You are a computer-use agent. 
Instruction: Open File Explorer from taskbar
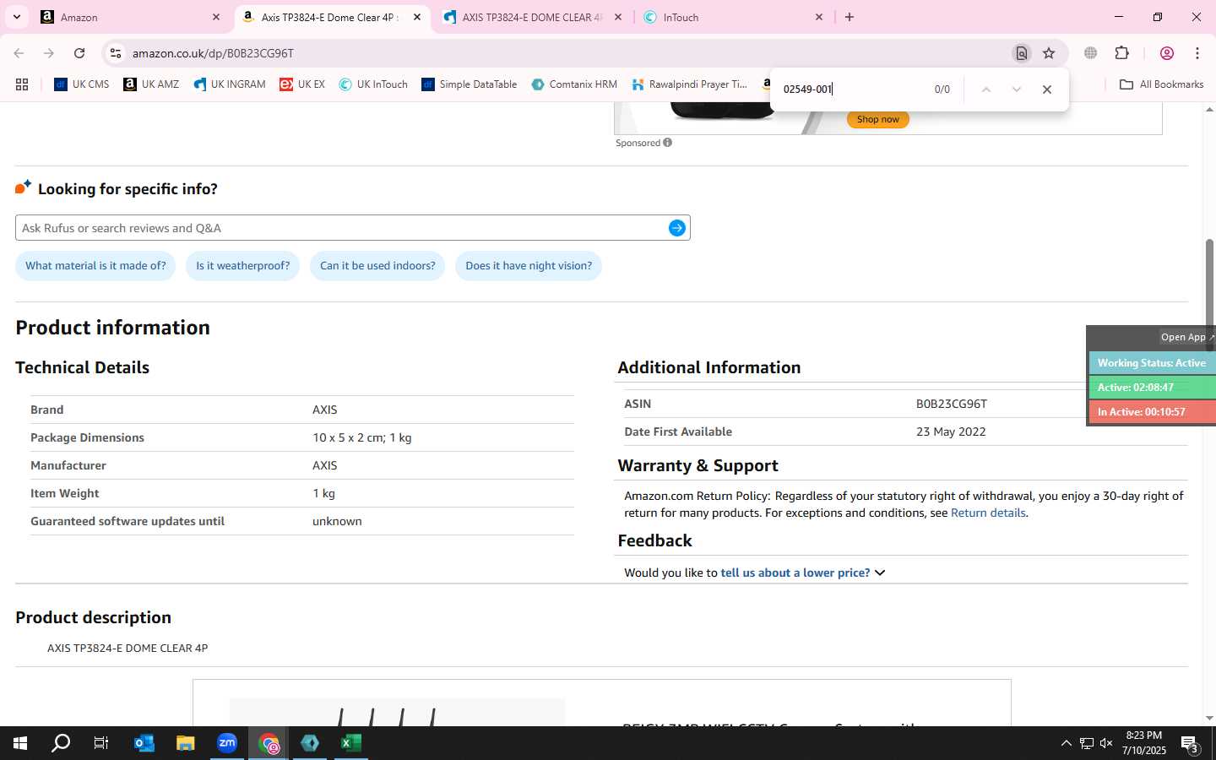(x=185, y=743)
